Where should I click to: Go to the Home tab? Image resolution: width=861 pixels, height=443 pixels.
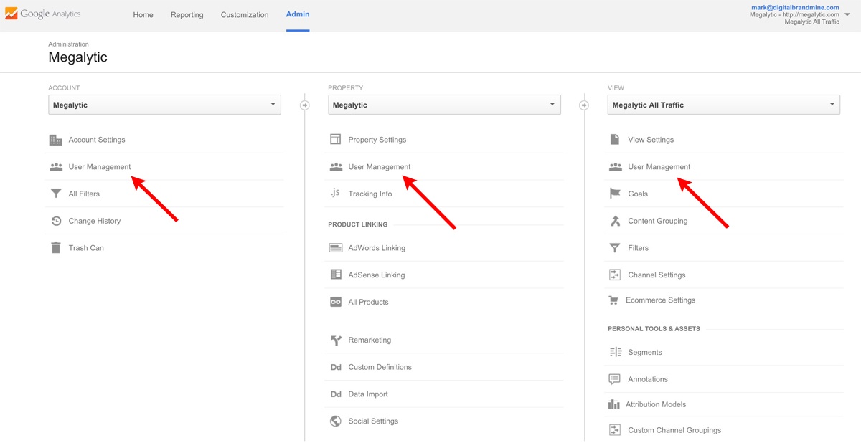pos(143,15)
